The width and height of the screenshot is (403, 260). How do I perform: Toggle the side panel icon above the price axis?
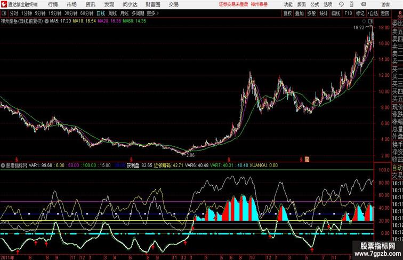[370, 21]
